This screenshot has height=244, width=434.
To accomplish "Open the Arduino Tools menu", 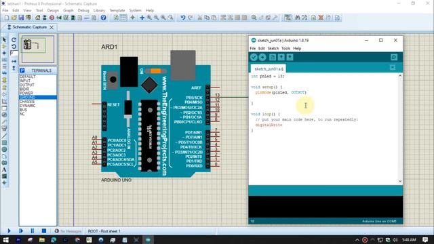I will 285,48.
